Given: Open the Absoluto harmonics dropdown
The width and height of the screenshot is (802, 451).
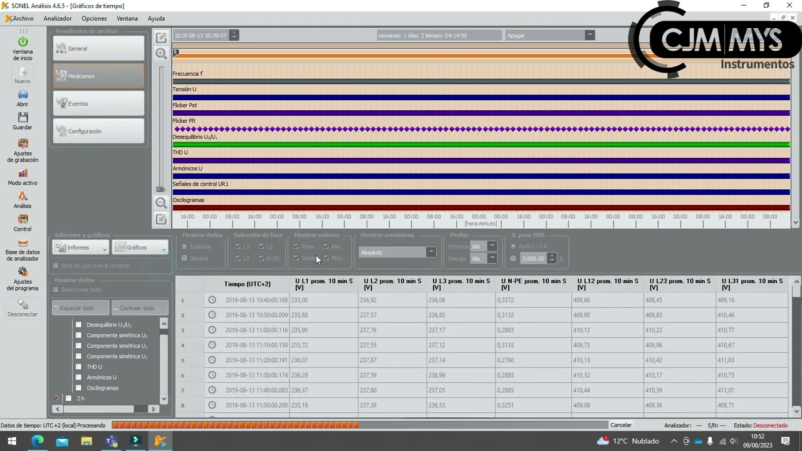Looking at the screenshot, I should 397,252.
